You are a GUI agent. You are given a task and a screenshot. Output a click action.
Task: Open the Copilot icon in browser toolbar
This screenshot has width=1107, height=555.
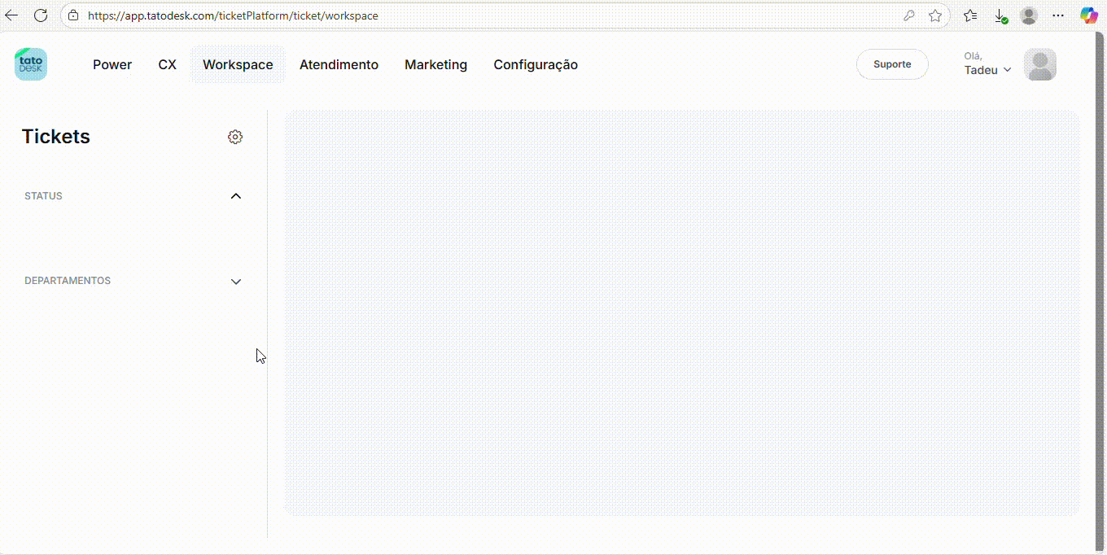coord(1088,15)
